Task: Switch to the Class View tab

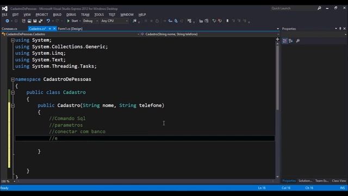Action: pyautogui.click(x=339, y=181)
